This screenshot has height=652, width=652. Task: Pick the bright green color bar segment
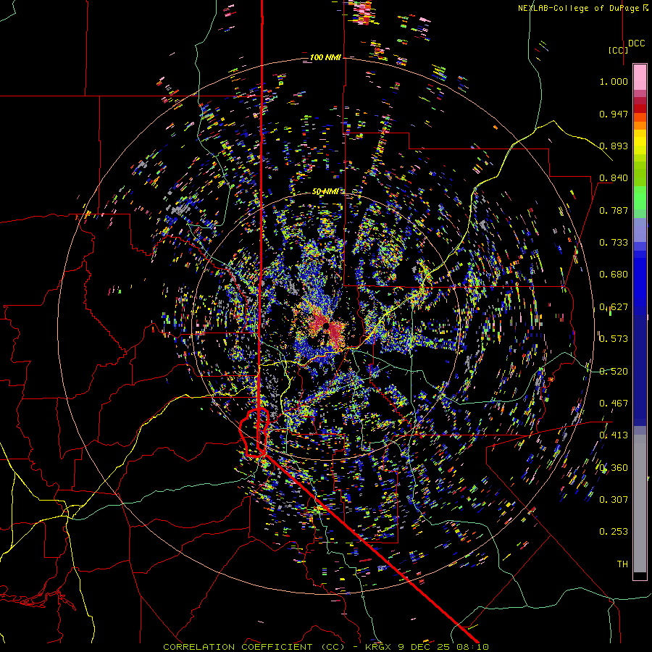(x=640, y=198)
